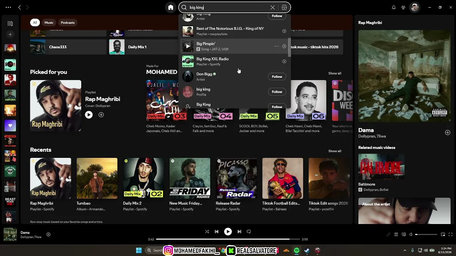This screenshot has height=256, width=456.
Task: Open Daily Mix 06 cover
Action: pyautogui.click(x=306, y=101)
